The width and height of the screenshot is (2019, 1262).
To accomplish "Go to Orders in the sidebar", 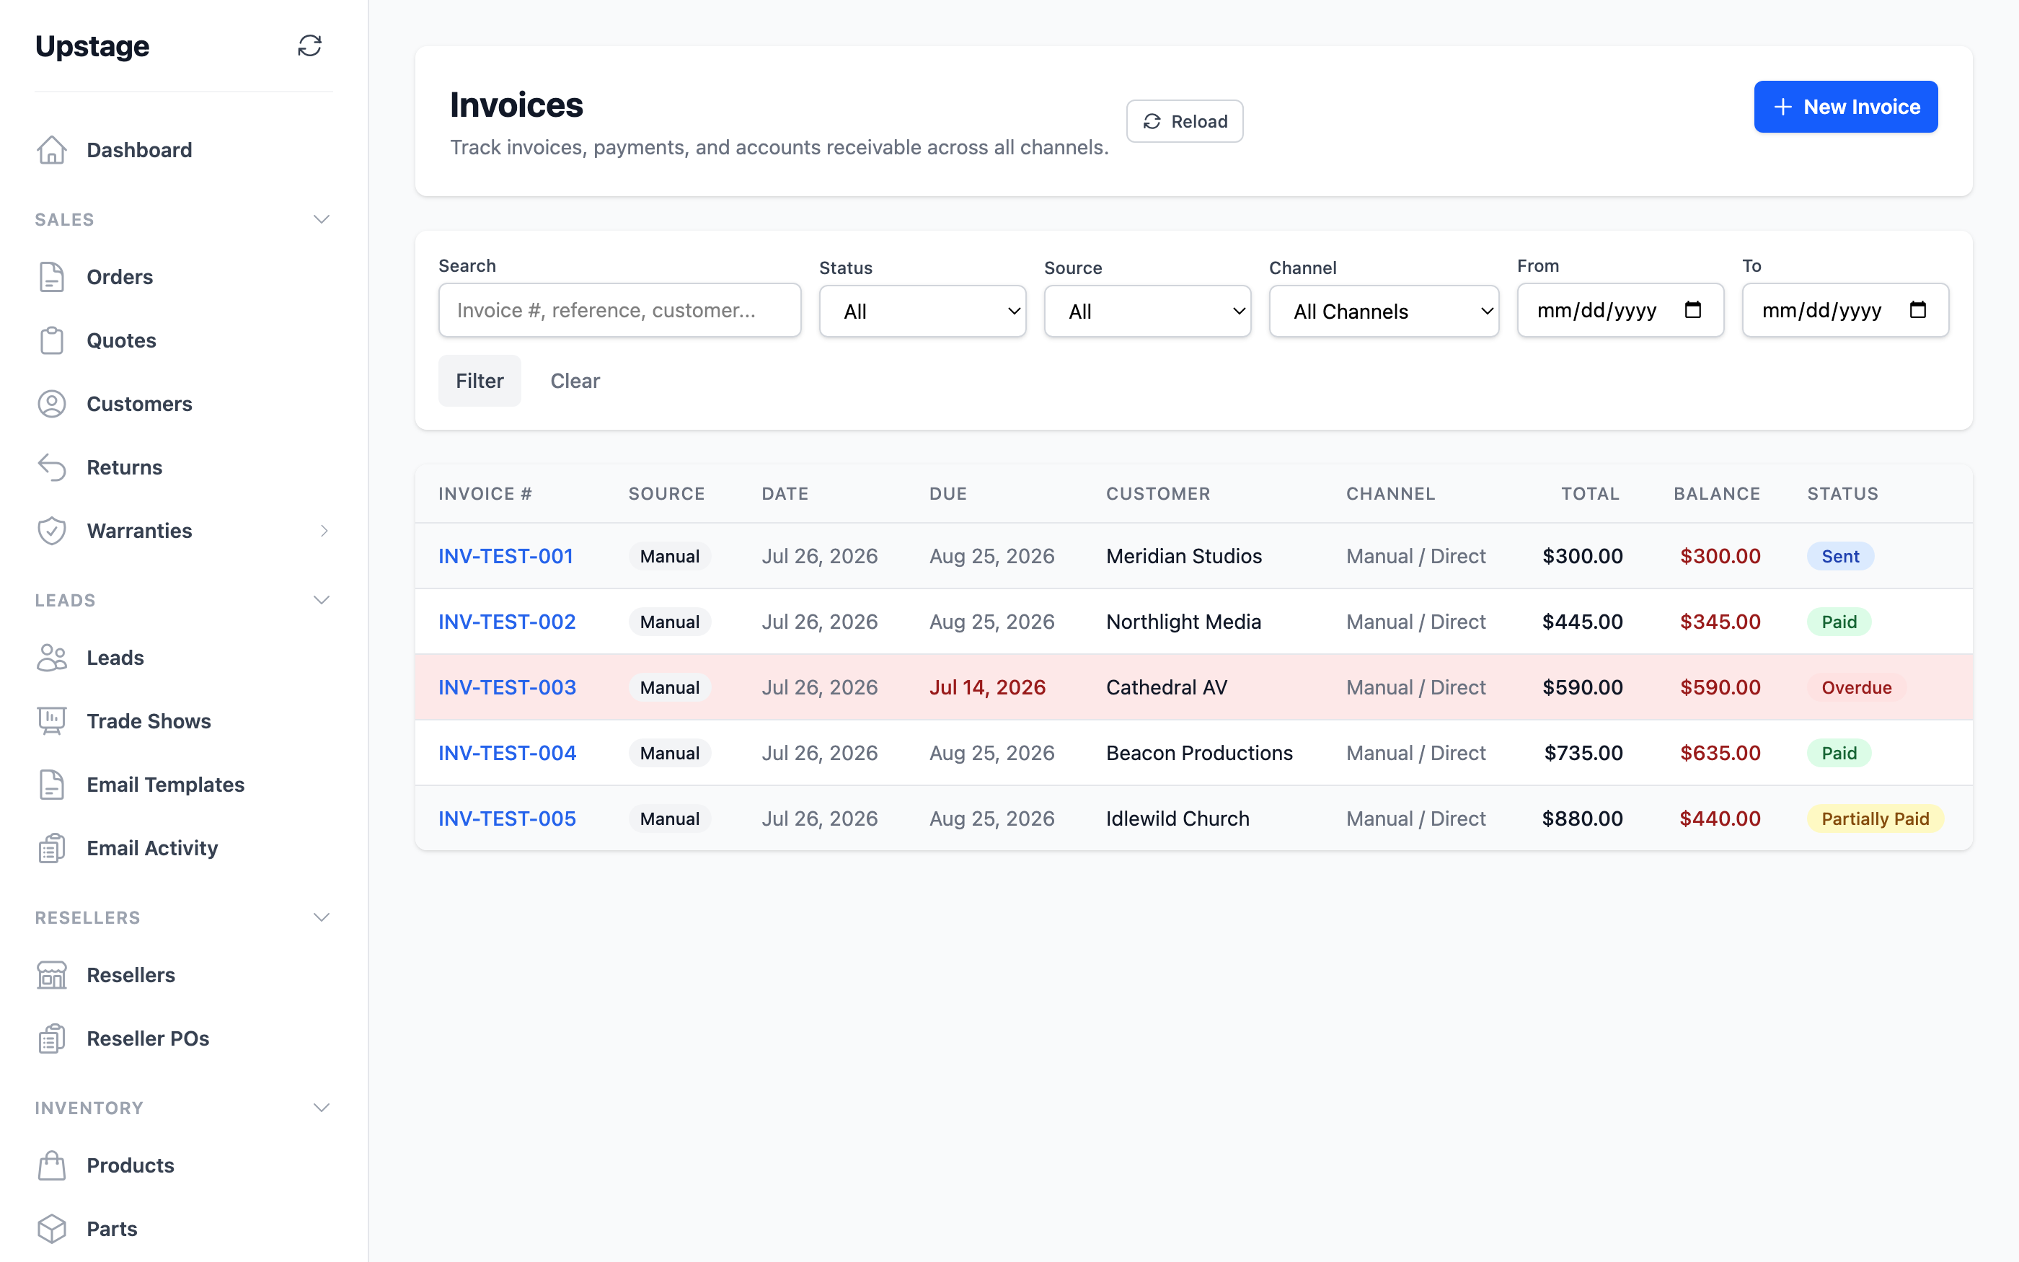I will [120, 277].
